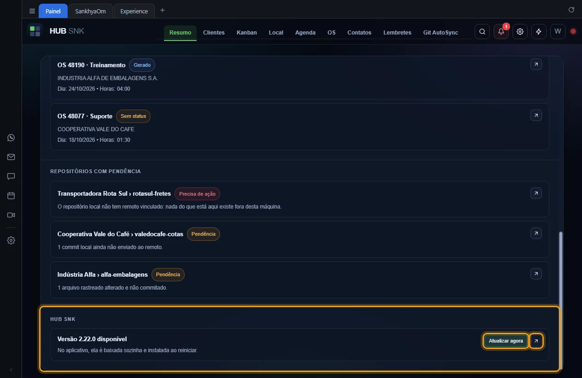Open valedocafe-cotas repository arrow icon
582x378 pixels.
(536, 233)
